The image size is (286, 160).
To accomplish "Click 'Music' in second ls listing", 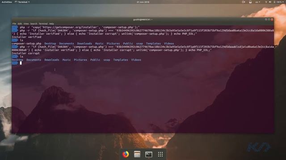I will pos(67,60).
